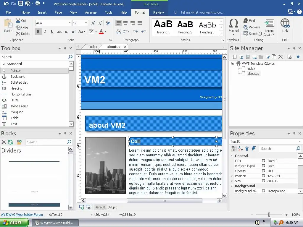Open the Page ribbon tab
Image resolution: width=303 pixels, height=227 pixels.
(58, 12)
